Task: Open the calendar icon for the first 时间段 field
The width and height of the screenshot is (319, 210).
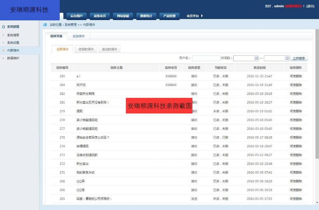Action: click(257, 58)
